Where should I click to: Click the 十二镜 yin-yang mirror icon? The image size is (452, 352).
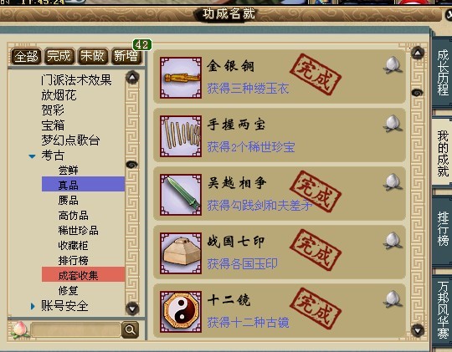point(181,312)
